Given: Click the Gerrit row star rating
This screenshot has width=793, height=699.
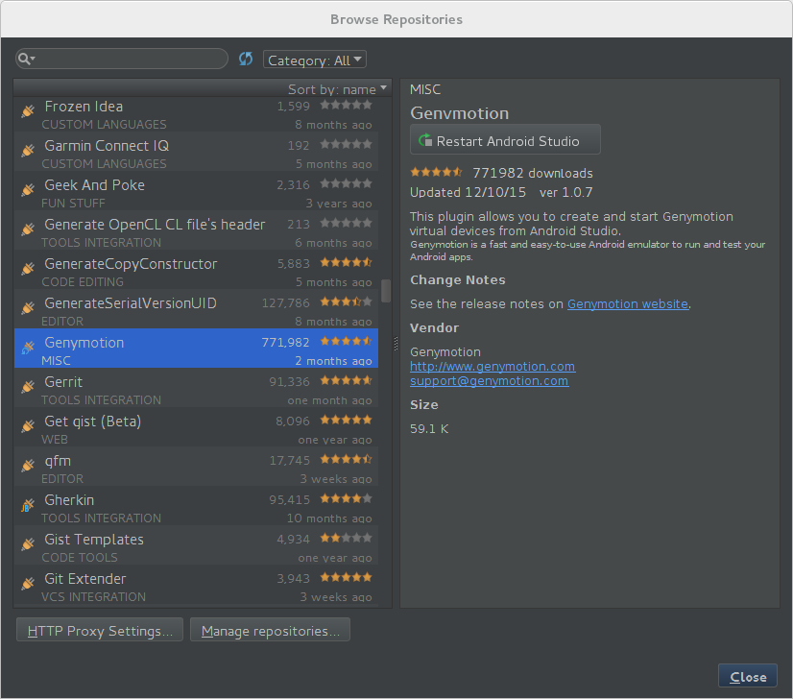Looking at the screenshot, I should pyautogui.click(x=347, y=380).
